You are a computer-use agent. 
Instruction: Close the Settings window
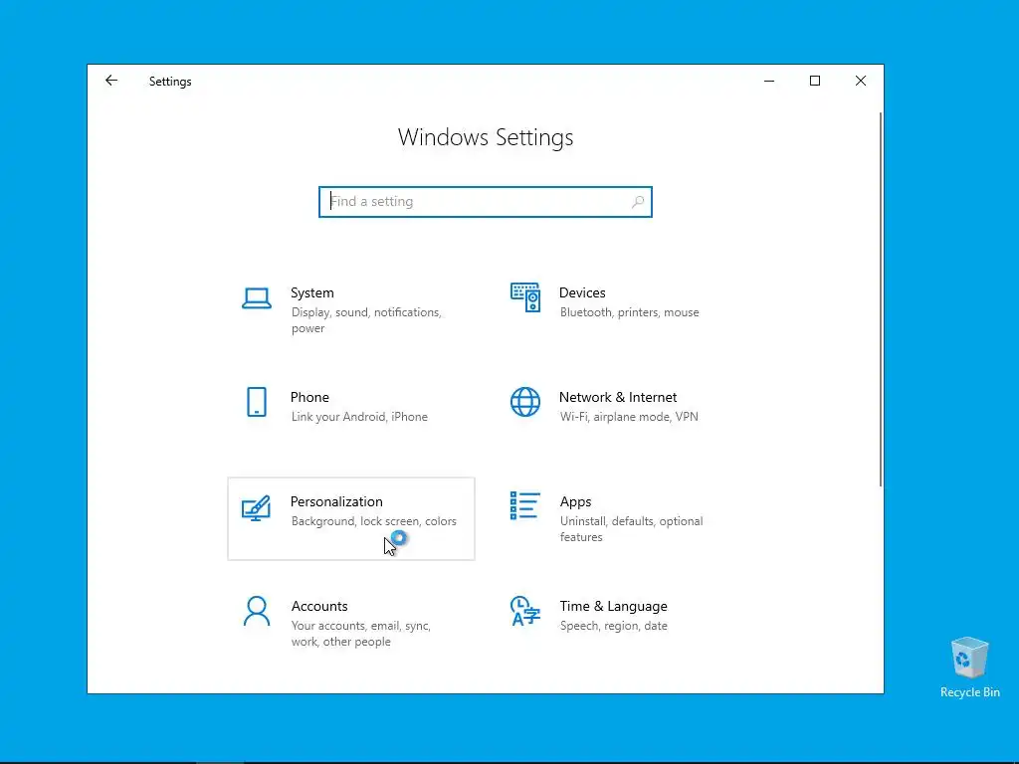pyautogui.click(x=861, y=82)
